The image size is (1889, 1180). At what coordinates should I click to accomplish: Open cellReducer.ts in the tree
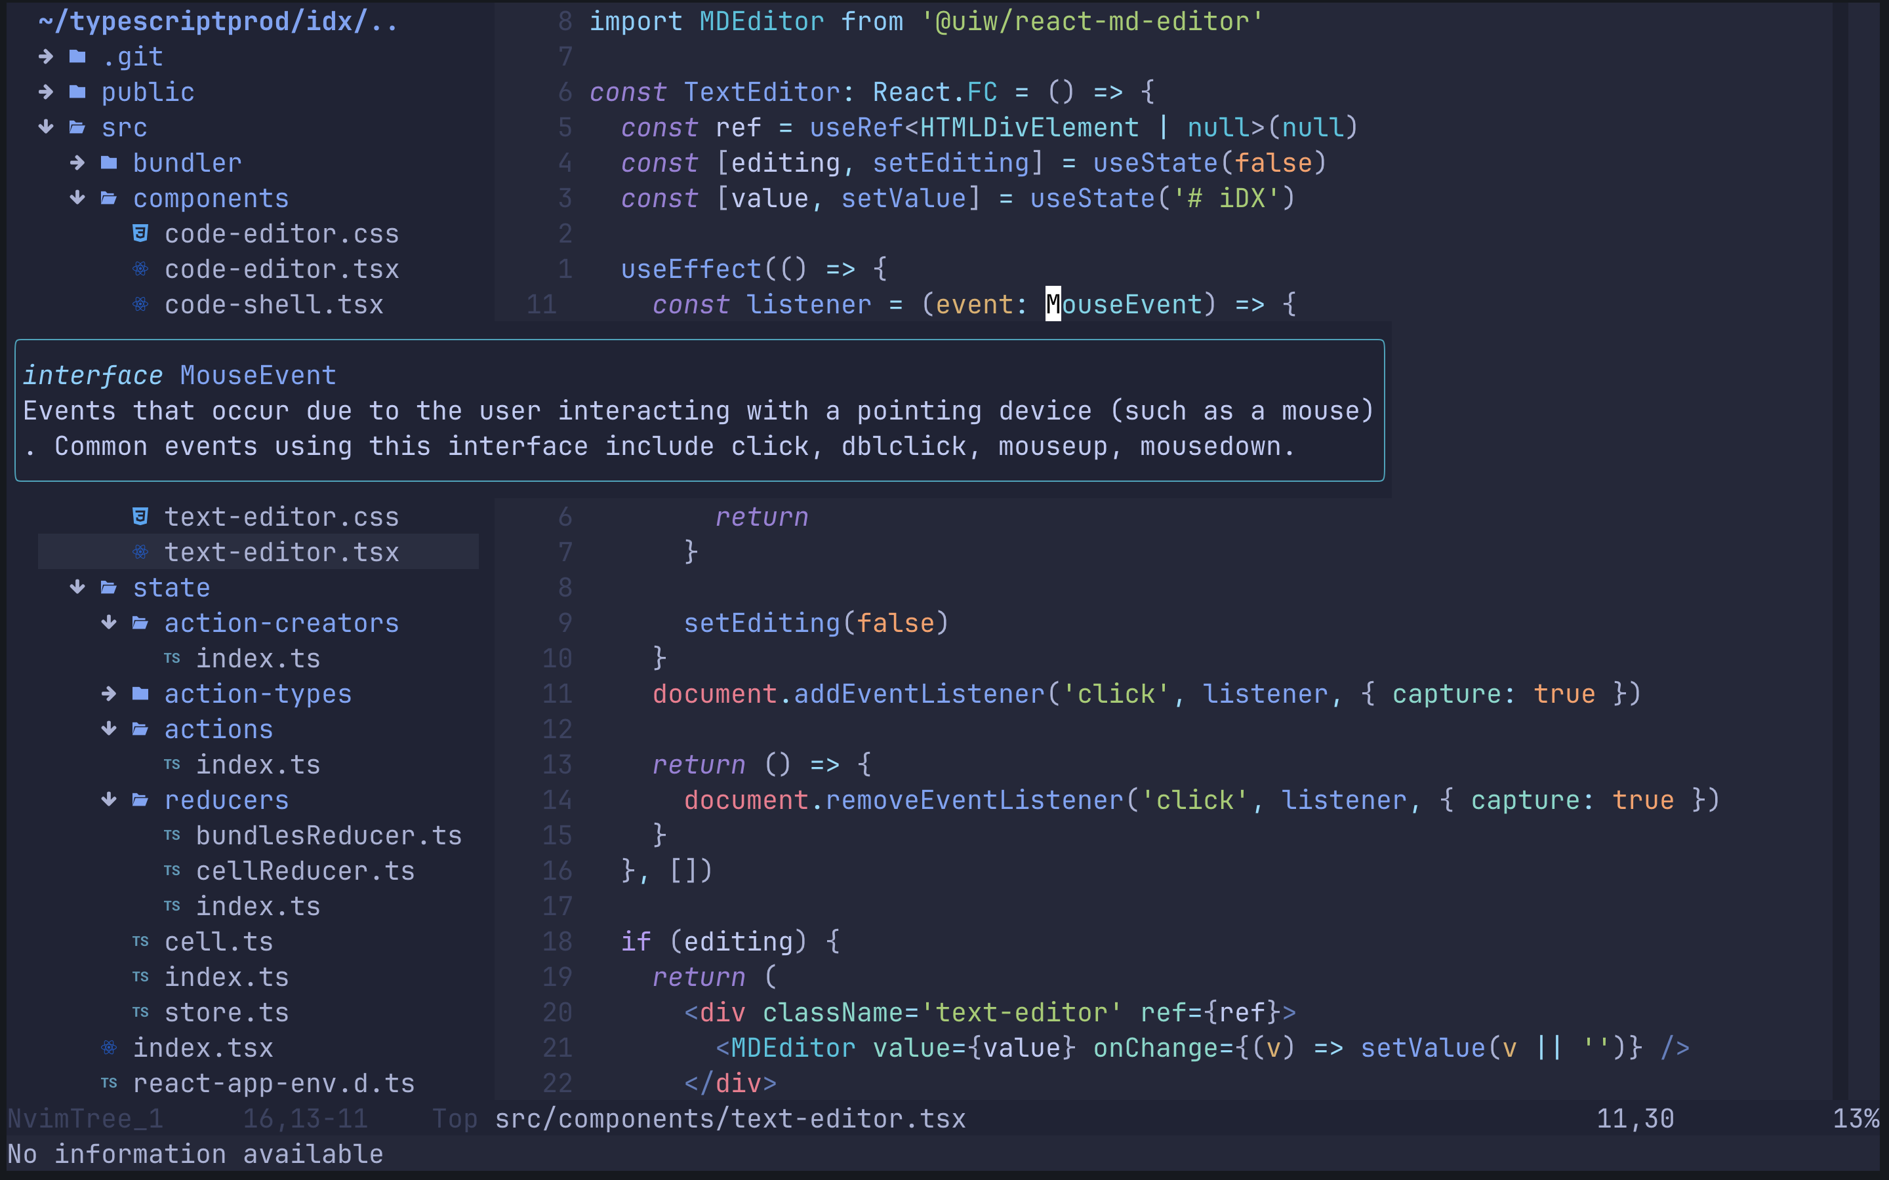click(x=304, y=871)
